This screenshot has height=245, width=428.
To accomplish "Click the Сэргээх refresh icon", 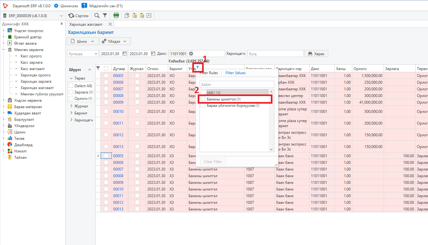I will pyautogui.click(x=71, y=16).
